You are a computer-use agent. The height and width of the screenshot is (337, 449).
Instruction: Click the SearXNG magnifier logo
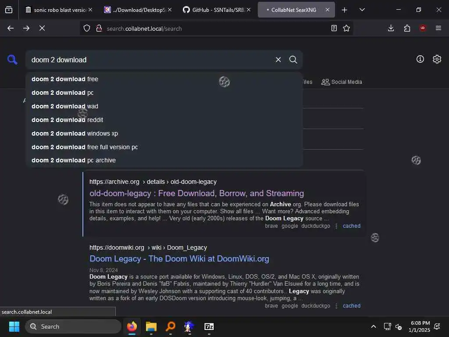[x=12, y=60]
